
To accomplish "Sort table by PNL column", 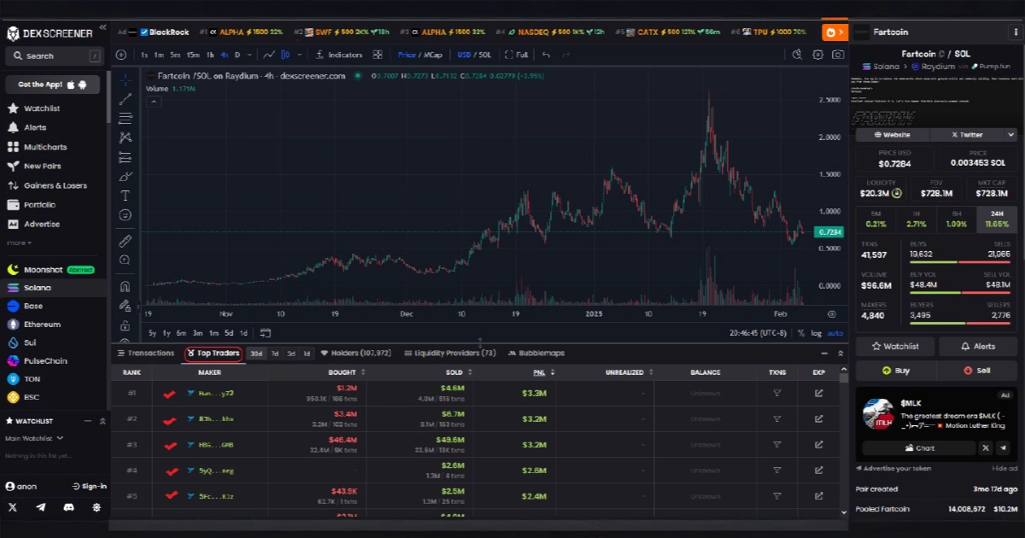I will pyautogui.click(x=543, y=372).
